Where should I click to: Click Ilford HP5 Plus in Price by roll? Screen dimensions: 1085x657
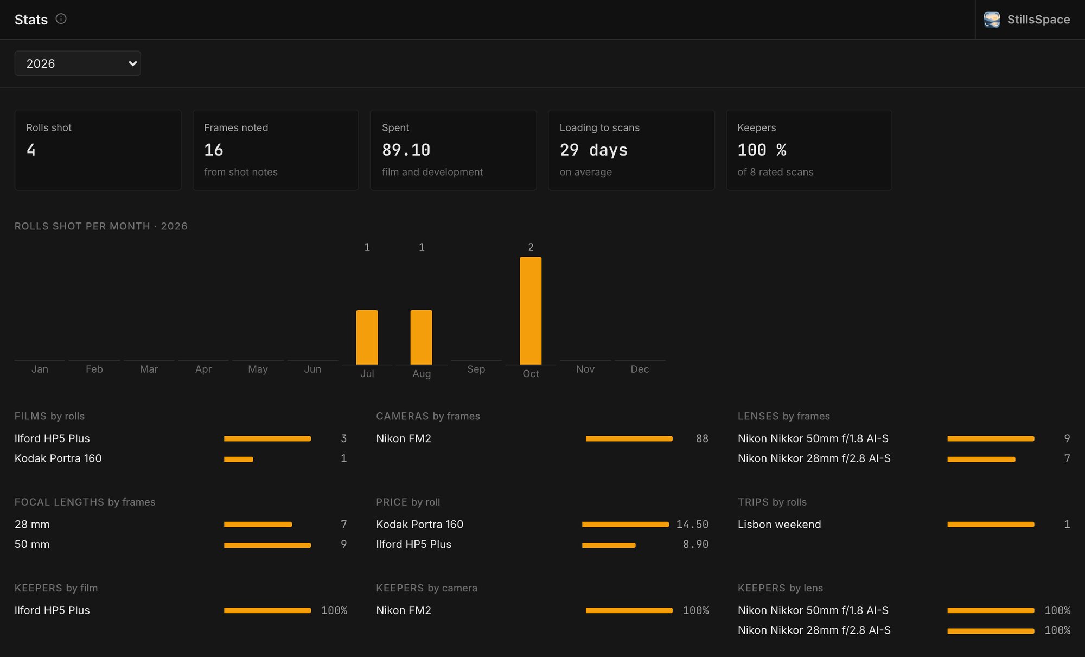click(x=542, y=544)
